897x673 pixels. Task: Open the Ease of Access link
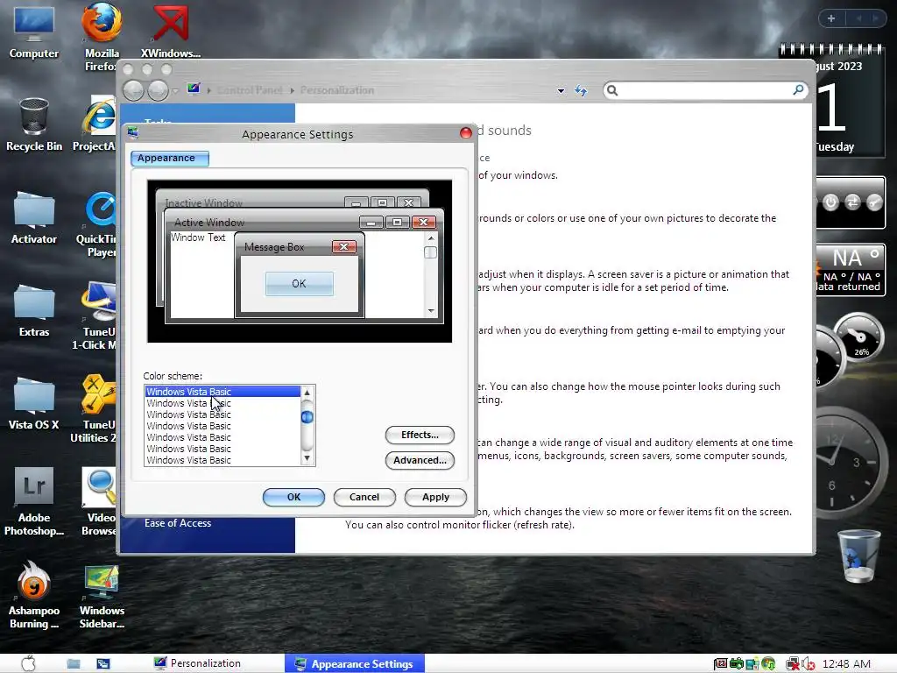coord(178,523)
